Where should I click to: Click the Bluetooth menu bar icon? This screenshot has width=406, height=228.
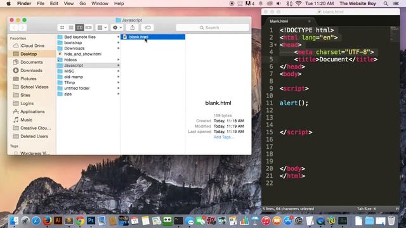point(289,4)
